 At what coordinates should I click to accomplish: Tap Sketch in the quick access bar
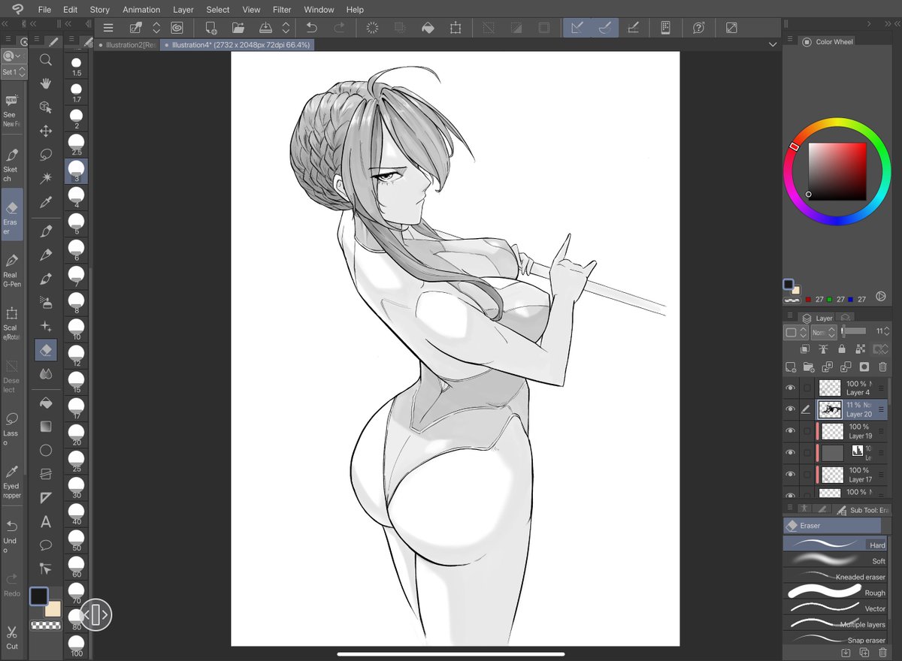12,164
